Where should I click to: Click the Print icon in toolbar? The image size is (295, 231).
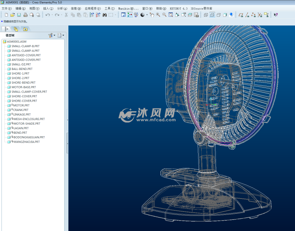[x=25, y=15]
